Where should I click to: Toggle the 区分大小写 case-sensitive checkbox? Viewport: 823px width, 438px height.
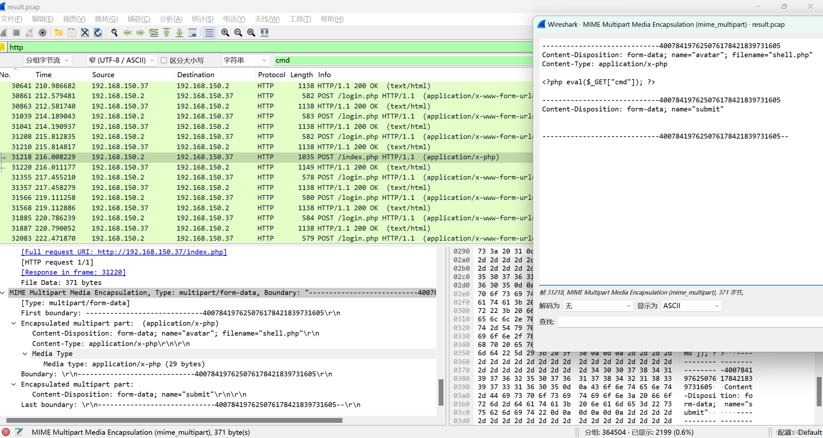[164, 60]
